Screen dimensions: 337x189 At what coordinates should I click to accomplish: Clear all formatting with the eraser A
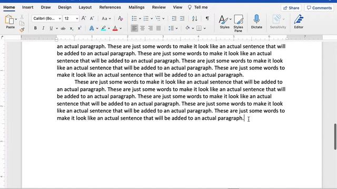(121, 18)
